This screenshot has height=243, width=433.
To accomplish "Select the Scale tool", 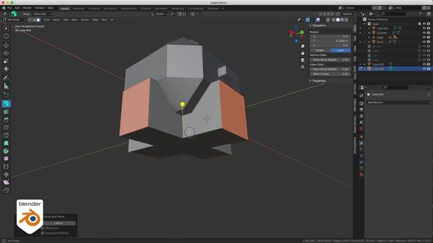I will coord(6,61).
